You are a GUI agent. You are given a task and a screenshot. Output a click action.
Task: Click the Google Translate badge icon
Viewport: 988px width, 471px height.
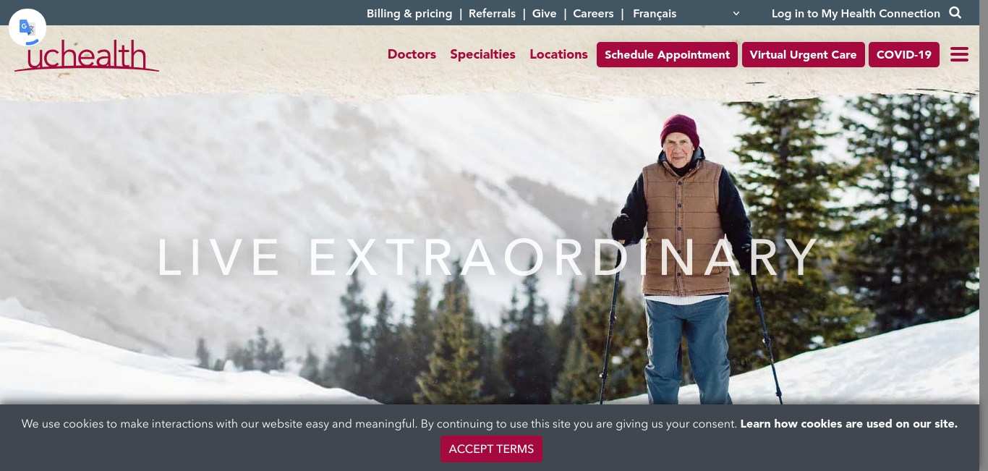27,27
